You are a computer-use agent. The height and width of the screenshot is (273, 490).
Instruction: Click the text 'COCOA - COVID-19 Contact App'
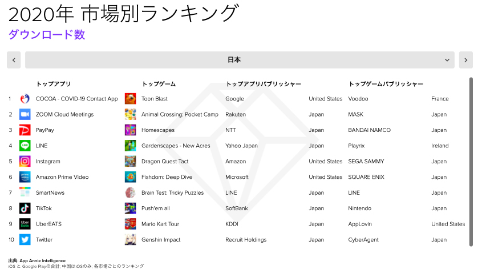pyautogui.click(x=77, y=99)
